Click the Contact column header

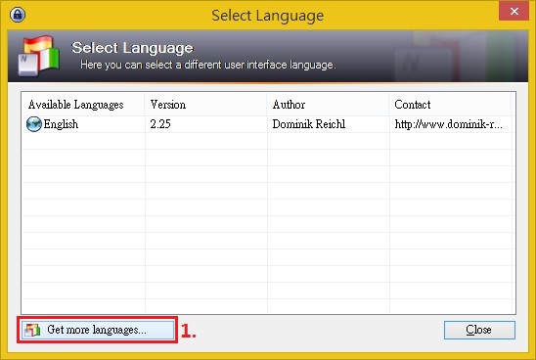click(450, 105)
